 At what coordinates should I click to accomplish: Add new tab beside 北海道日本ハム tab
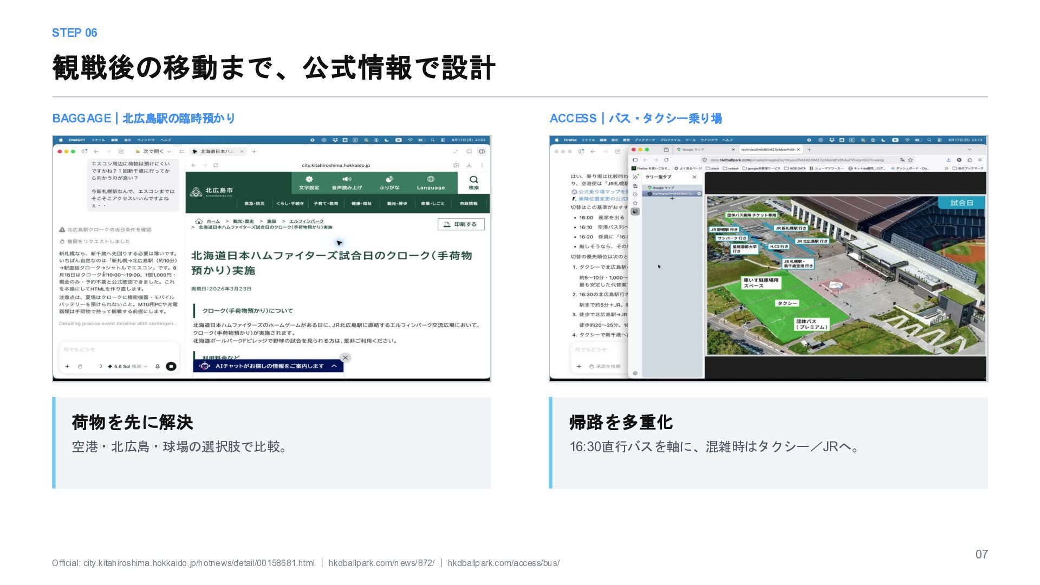(254, 152)
